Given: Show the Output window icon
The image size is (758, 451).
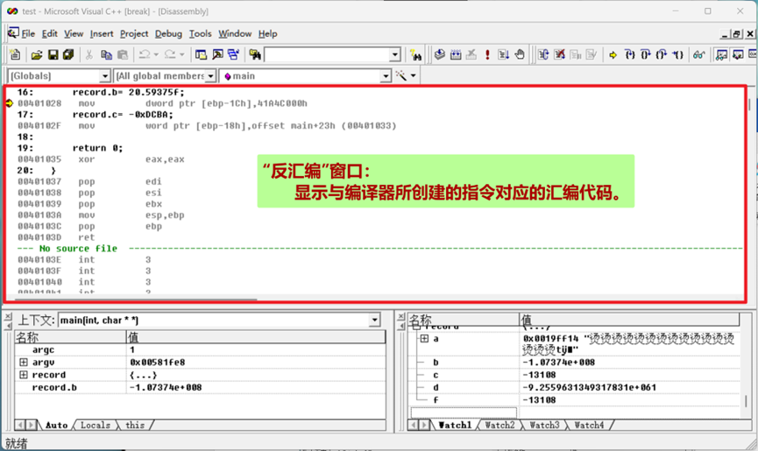Looking at the screenshot, I should pyautogui.click(x=217, y=54).
